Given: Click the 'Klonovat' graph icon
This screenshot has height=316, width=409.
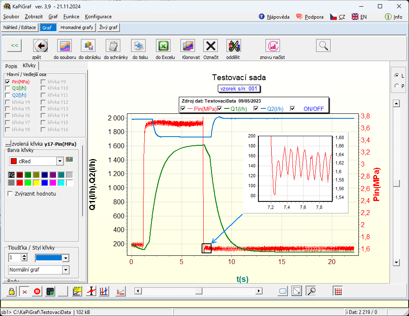Looking at the screenshot, I should point(188,46).
